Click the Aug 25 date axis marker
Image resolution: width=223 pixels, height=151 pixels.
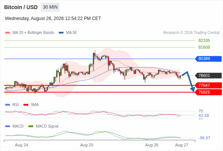tap(87, 145)
